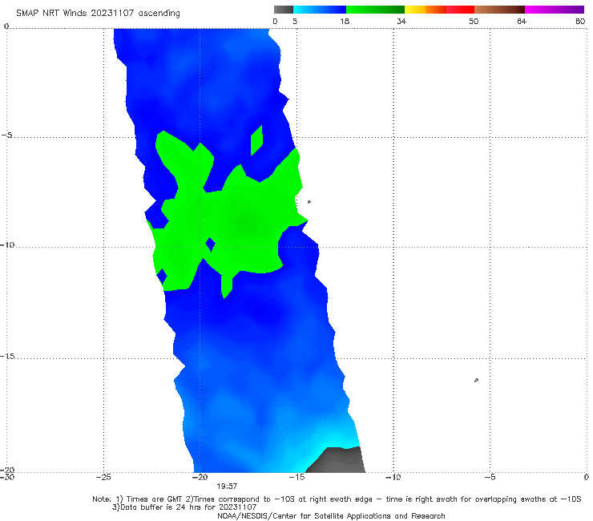Viewport: 593px width, 521px height.
Task: Click the longitude axis label "0" at bottom right
Action: [x=587, y=477]
